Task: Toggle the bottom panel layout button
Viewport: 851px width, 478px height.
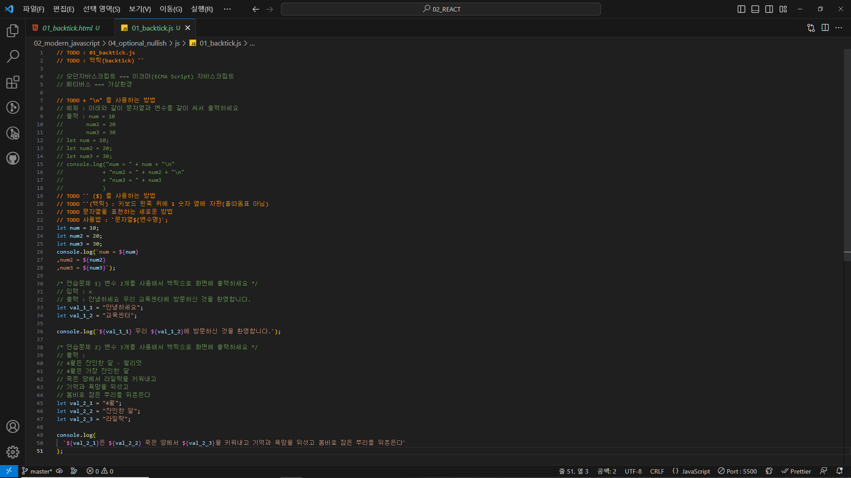Action: pyautogui.click(x=755, y=9)
